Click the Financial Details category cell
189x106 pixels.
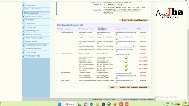point(66,54)
